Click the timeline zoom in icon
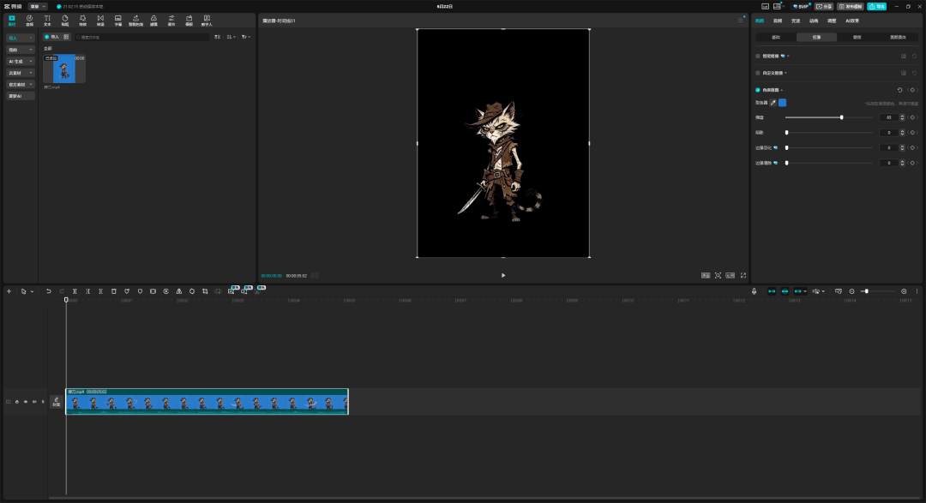 point(904,291)
